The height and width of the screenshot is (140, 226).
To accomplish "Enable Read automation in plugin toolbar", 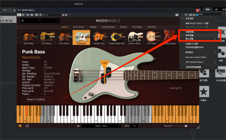I will (28, 15).
